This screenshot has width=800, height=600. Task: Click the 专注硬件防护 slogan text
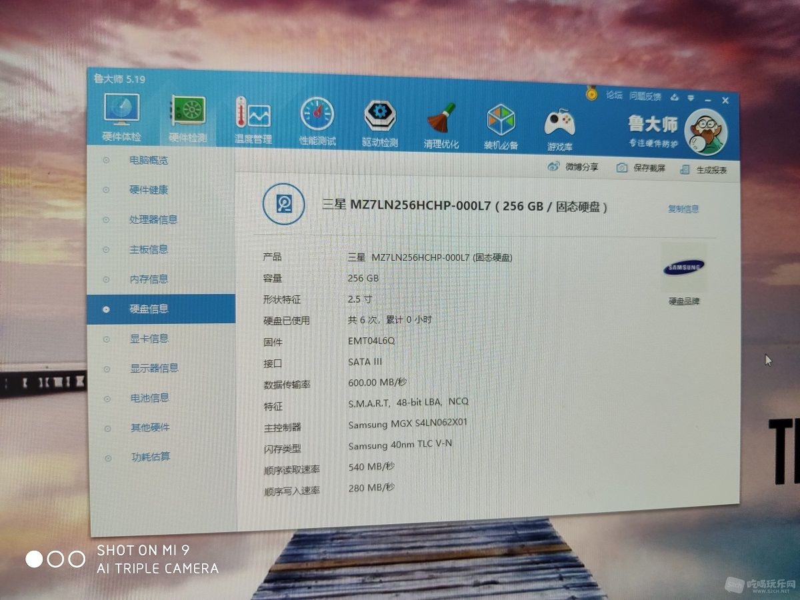(x=653, y=143)
